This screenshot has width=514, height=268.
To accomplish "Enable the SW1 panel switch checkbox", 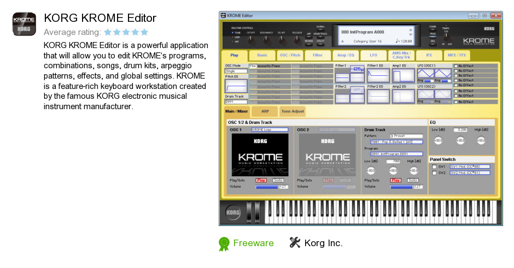I will [434, 167].
